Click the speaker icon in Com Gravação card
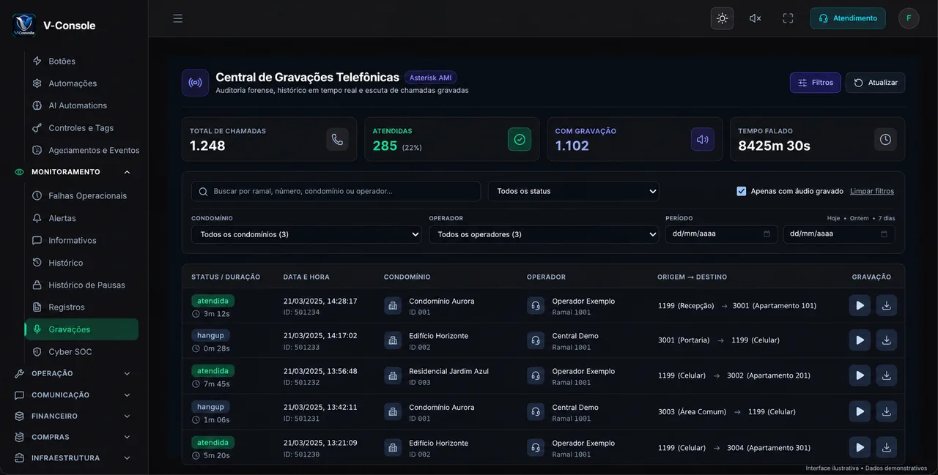Image resolution: width=938 pixels, height=475 pixels. (x=702, y=139)
